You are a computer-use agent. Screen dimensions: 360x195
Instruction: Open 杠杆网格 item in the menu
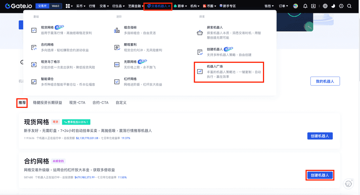click(x=138, y=82)
